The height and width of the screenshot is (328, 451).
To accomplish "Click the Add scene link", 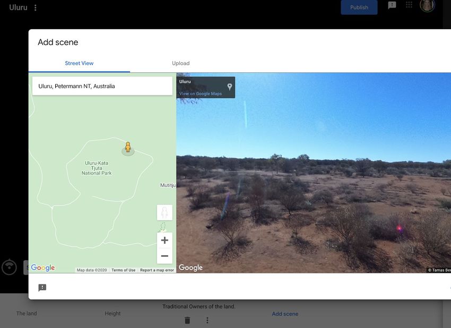I will tap(285, 314).
